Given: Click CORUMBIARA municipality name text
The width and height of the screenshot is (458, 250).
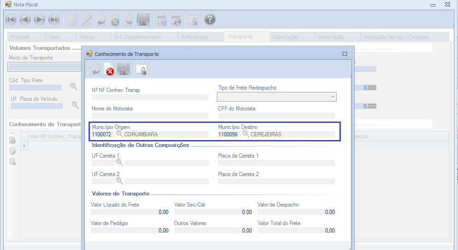Looking at the screenshot, I should [x=141, y=134].
